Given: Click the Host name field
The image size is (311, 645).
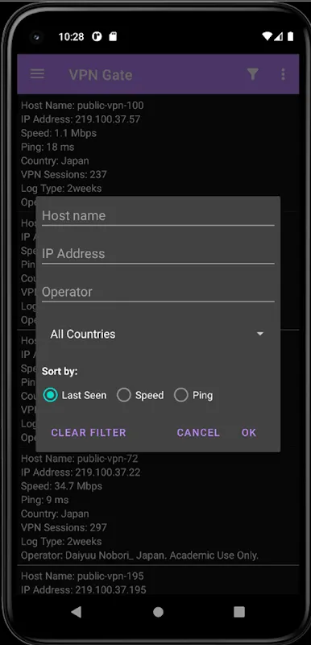Looking at the screenshot, I should tap(158, 216).
